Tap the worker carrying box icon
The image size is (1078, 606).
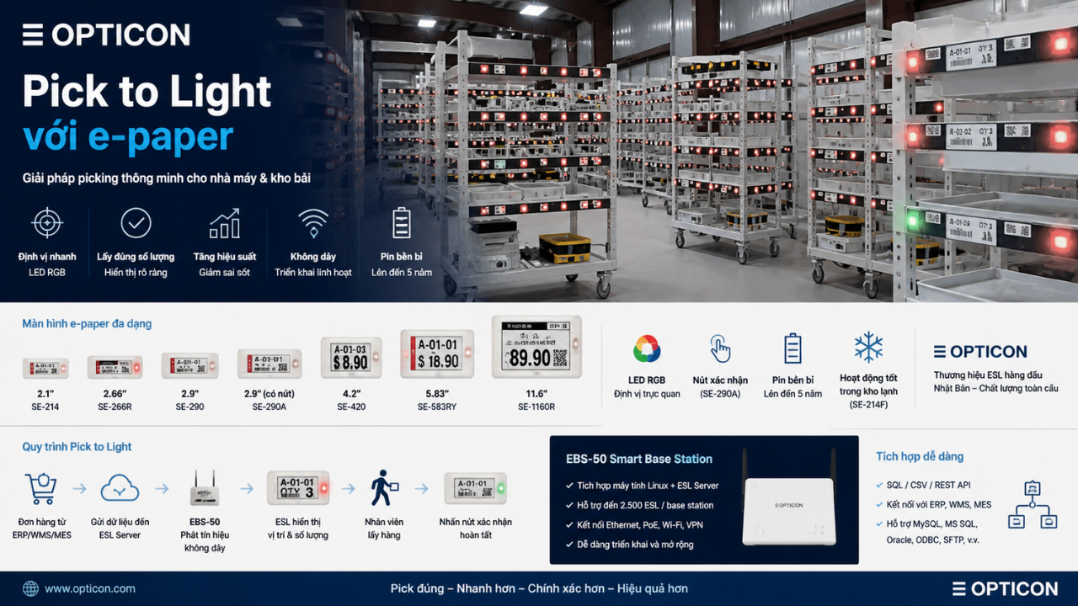click(x=383, y=487)
